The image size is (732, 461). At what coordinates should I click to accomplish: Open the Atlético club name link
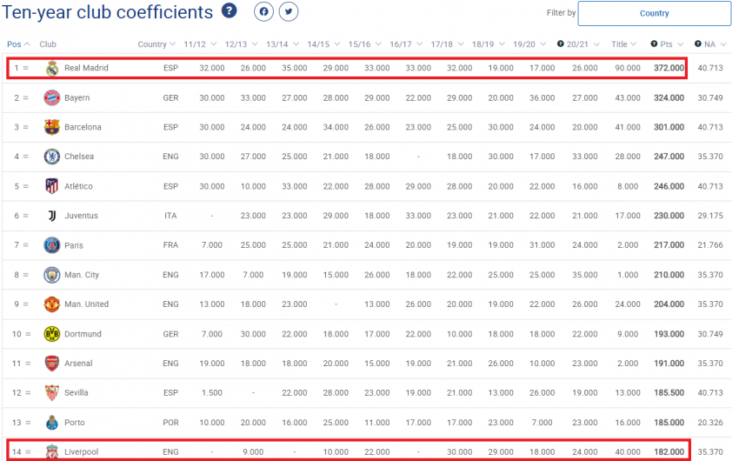(78, 186)
